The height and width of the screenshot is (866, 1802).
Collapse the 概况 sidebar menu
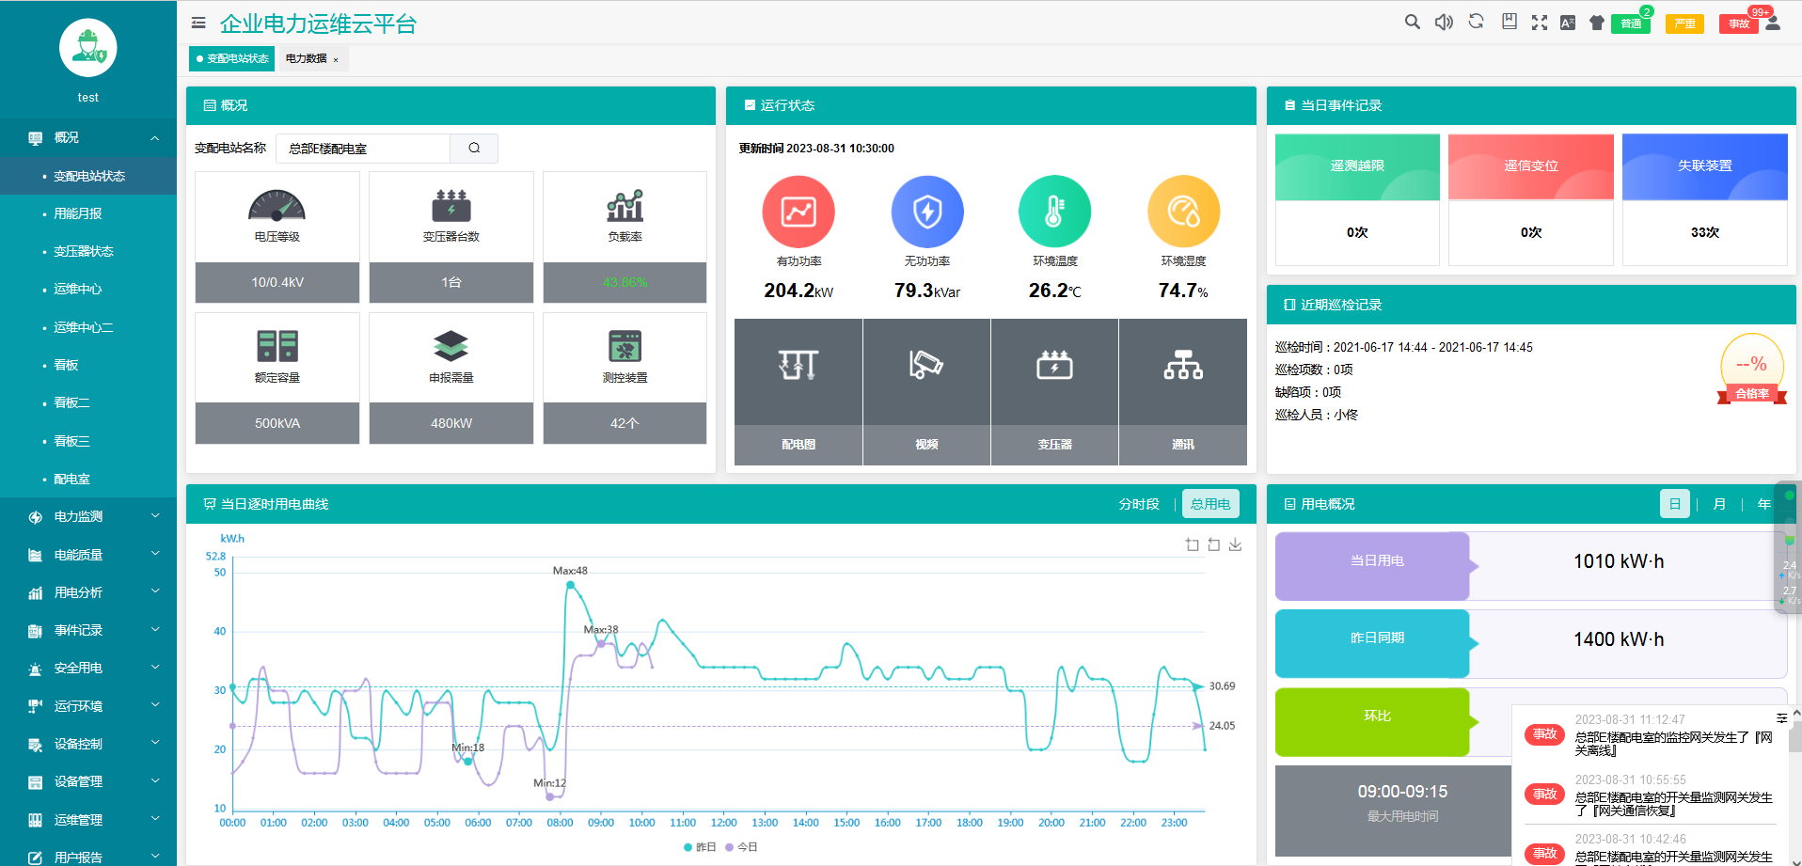pyautogui.click(x=88, y=137)
